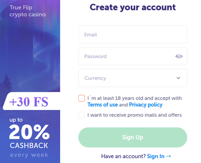Click the True Flip crypto casino logo text
This screenshot has height=163, width=201.
click(28, 11)
